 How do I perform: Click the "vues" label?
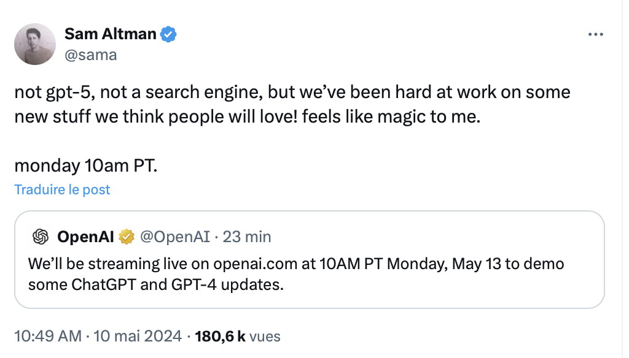[265, 336]
